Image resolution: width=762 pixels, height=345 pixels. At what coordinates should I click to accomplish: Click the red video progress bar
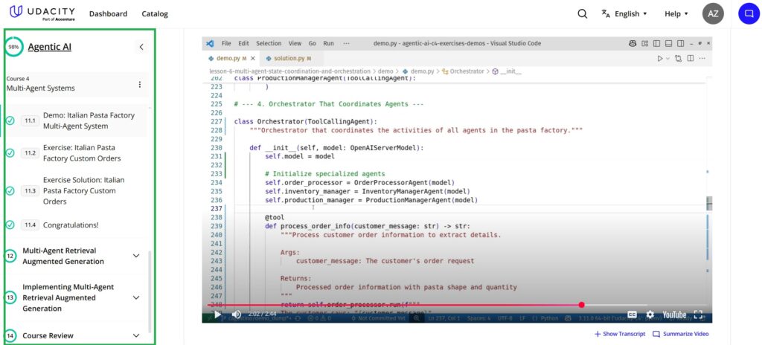coord(394,305)
